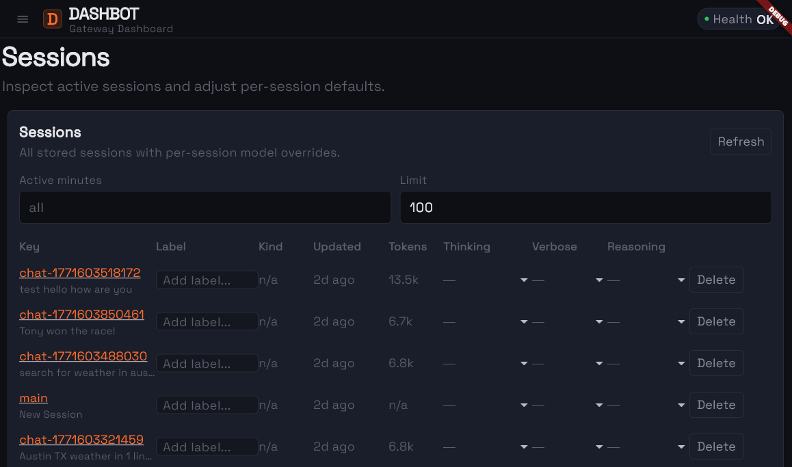Viewport: 792px width, 467px height.
Task: Open the hamburger navigation menu
Action: tap(23, 18)
